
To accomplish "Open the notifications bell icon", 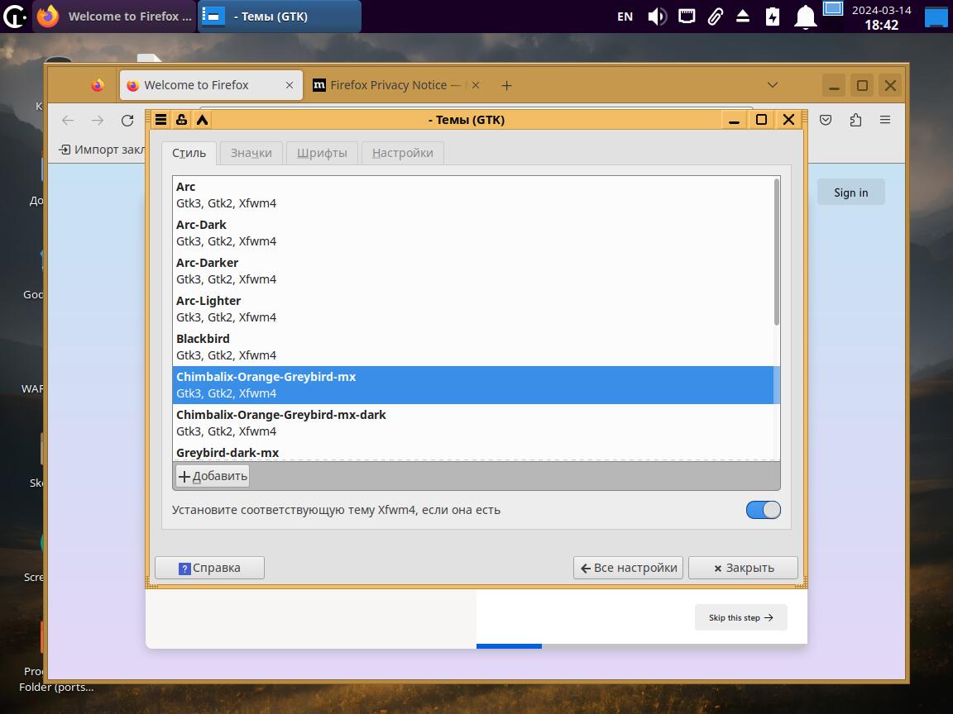I will [x=805, y=17].
